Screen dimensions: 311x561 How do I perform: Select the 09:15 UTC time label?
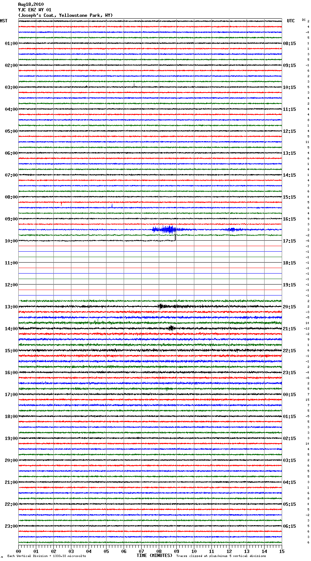click(x=289, y=65)
